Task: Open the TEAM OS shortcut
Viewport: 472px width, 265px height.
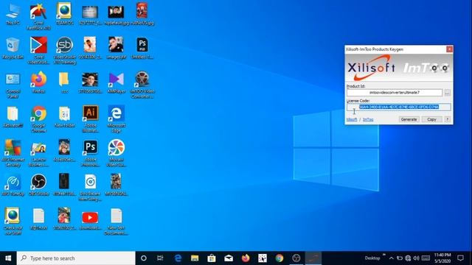Action: point(64,14)
